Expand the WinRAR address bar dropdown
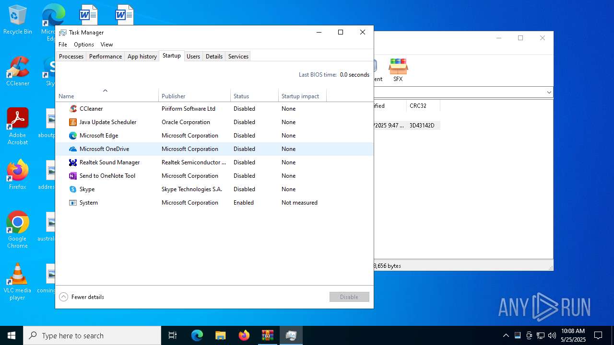 [x=549, y=92]
